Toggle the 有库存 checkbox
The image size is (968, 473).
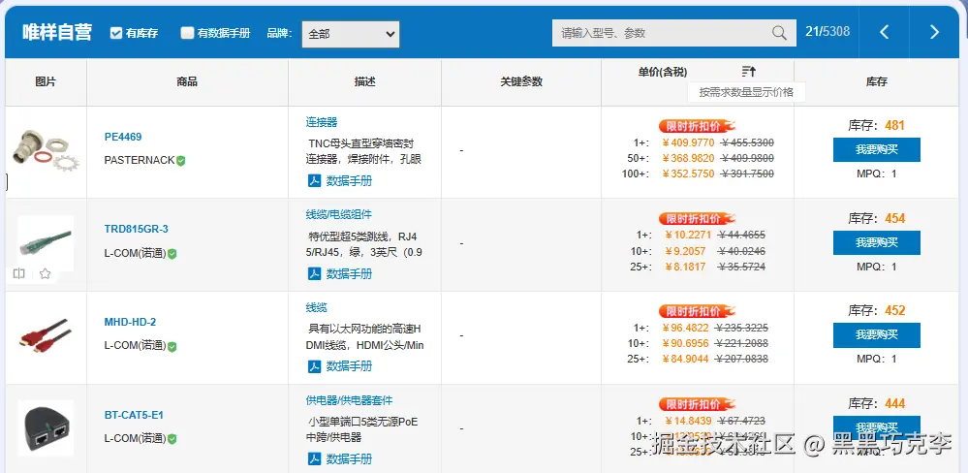point(116,33)
